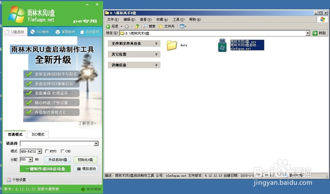This screenshot has height=194, width=330.
Task: Click the 初始化U盘 button
Action: (84, 160)
